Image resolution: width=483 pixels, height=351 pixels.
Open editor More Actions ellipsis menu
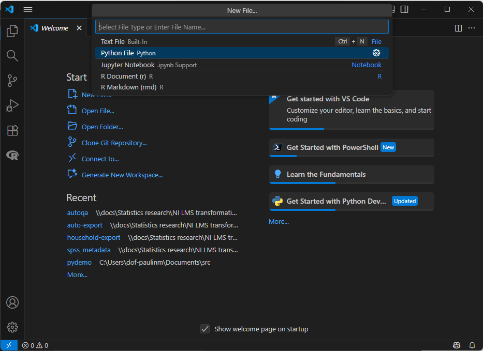[472, 28]
